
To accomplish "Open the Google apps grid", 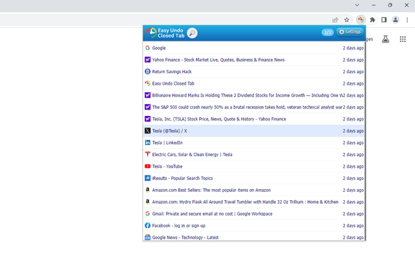I will click(403, 39).
